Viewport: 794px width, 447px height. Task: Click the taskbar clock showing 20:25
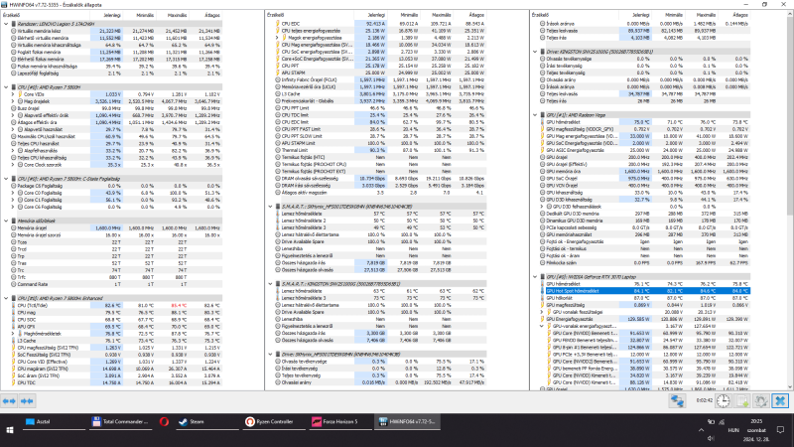756,421
